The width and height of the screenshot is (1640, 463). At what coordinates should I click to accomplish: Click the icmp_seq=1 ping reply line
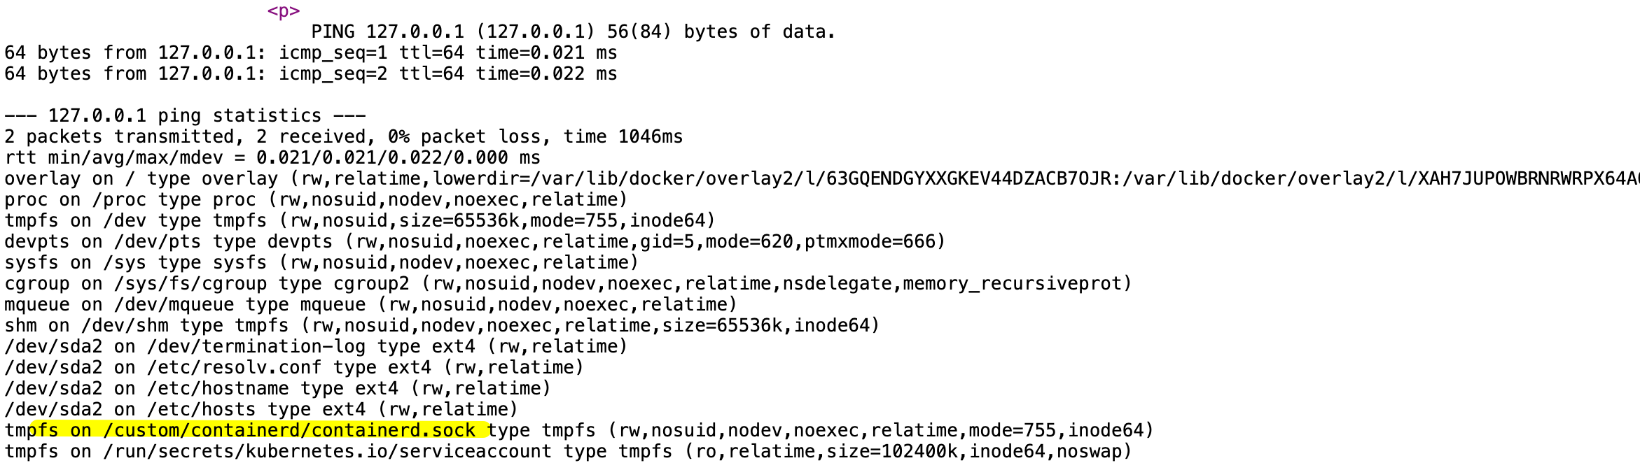point(310,53)
